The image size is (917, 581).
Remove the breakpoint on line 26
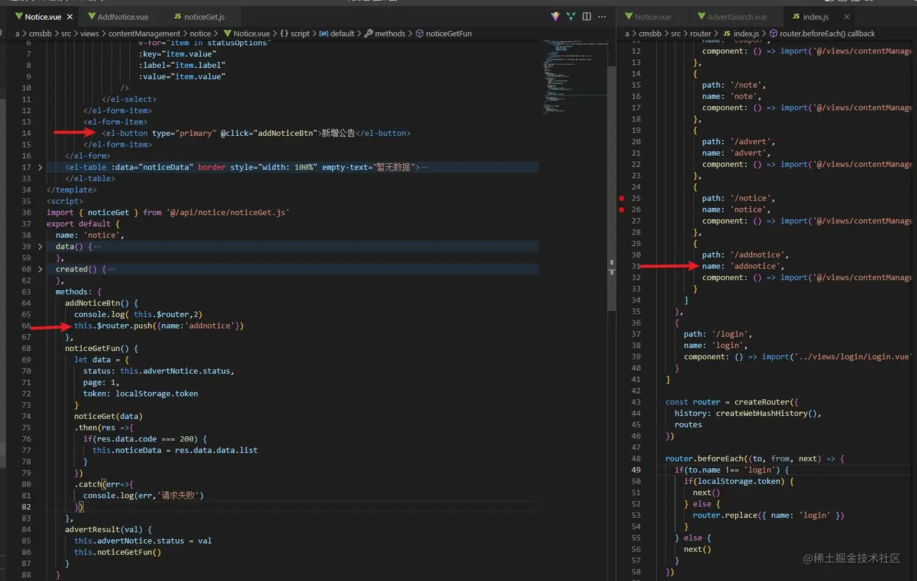622,210
